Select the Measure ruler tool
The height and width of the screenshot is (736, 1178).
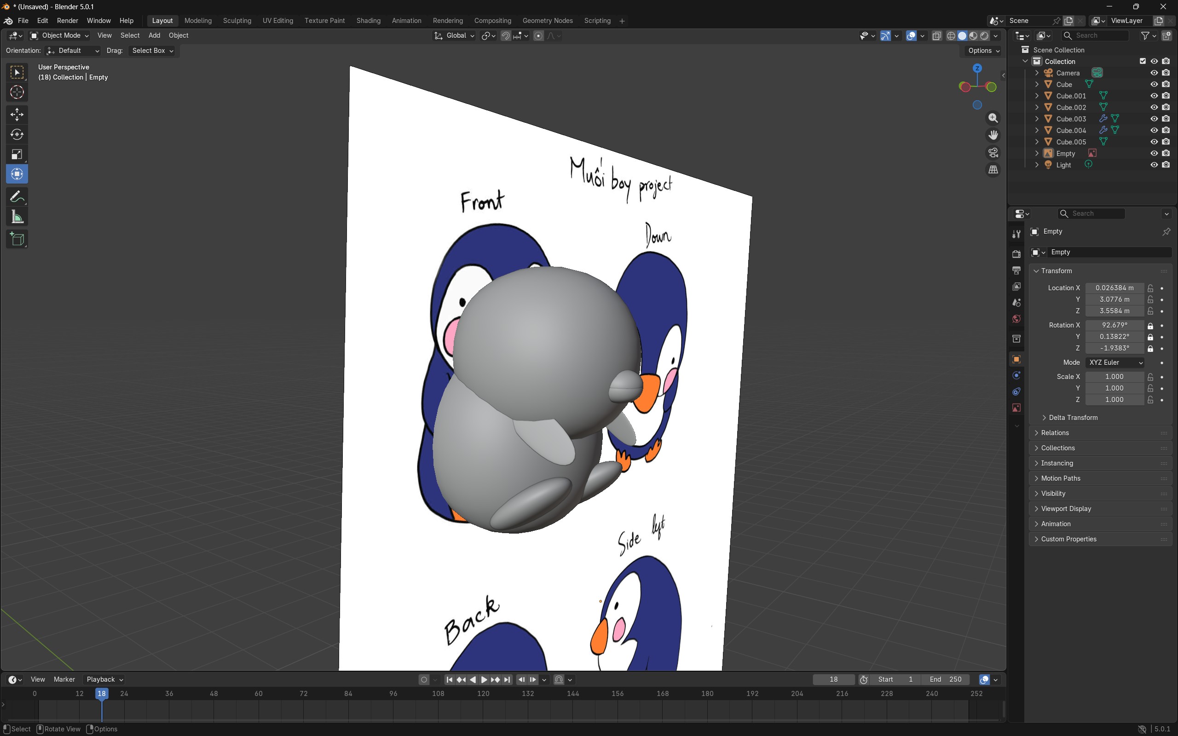point(17,217)
